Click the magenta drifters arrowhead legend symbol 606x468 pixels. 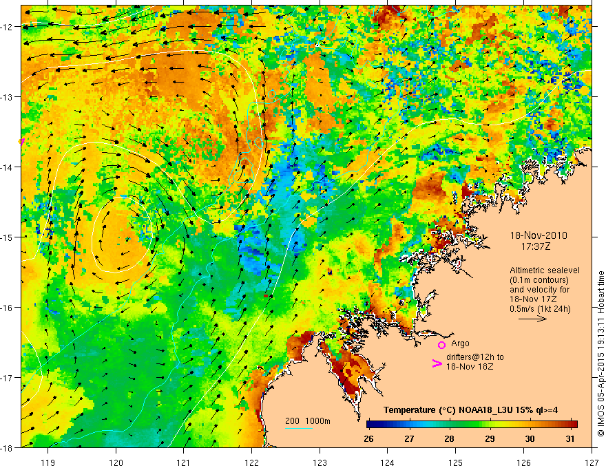(437, 363)
